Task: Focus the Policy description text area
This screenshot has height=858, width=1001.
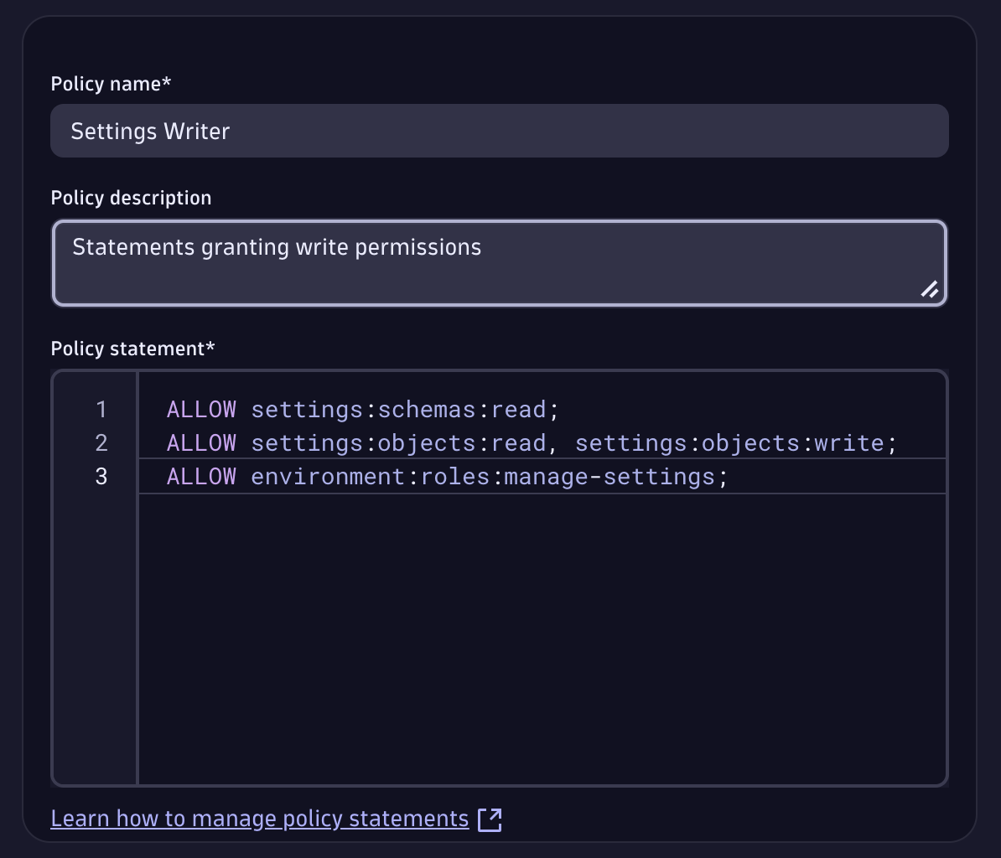Action: click(499, 262)
